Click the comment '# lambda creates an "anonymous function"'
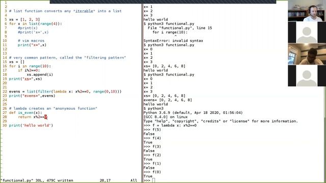The width and height of the screenshot is (326, 183). [x=53, y=108]
